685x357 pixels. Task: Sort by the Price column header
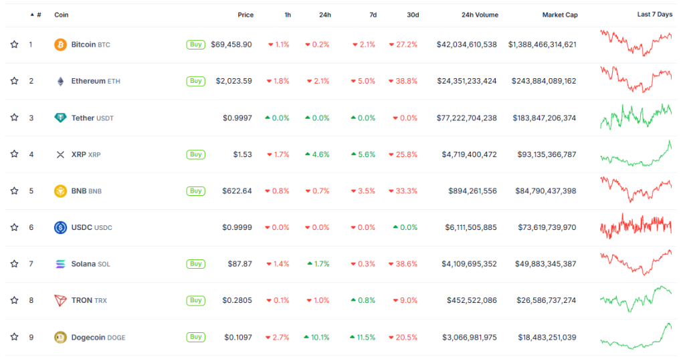(x=246, y=15)
